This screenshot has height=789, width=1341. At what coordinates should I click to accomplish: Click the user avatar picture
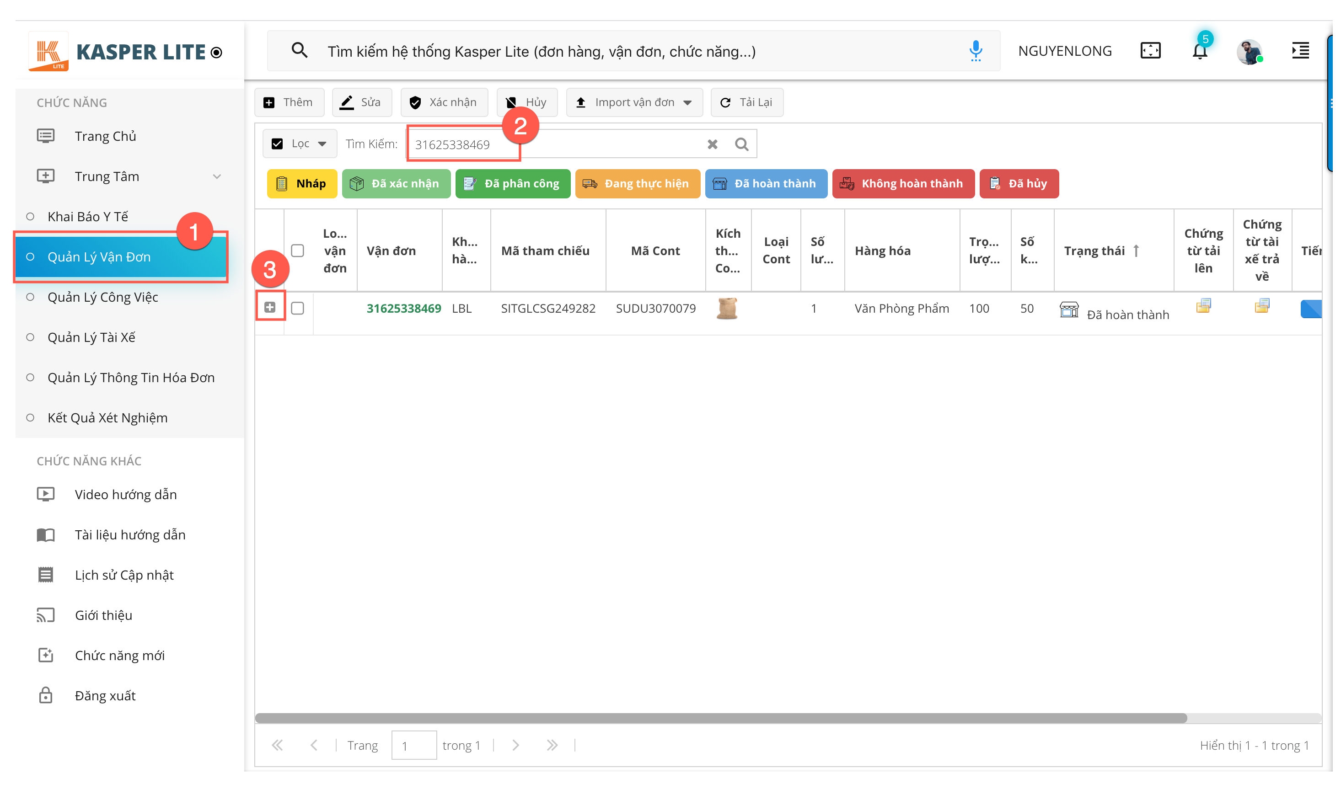[1249, 52]
